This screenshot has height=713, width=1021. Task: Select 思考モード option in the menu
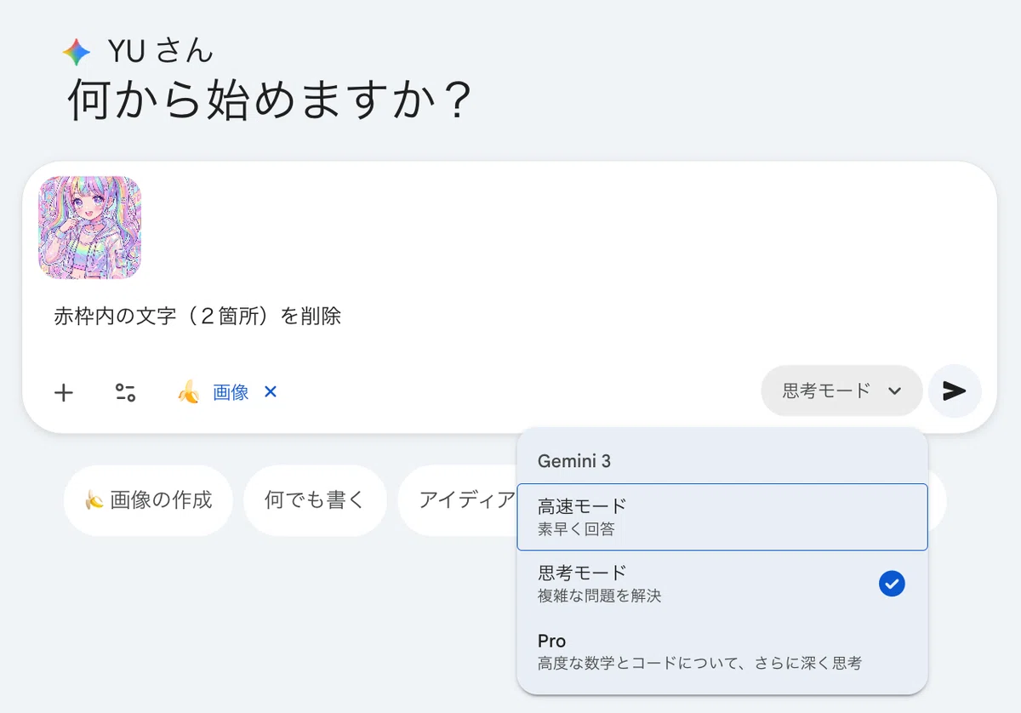pyautogui.click(x=722, y=584)
